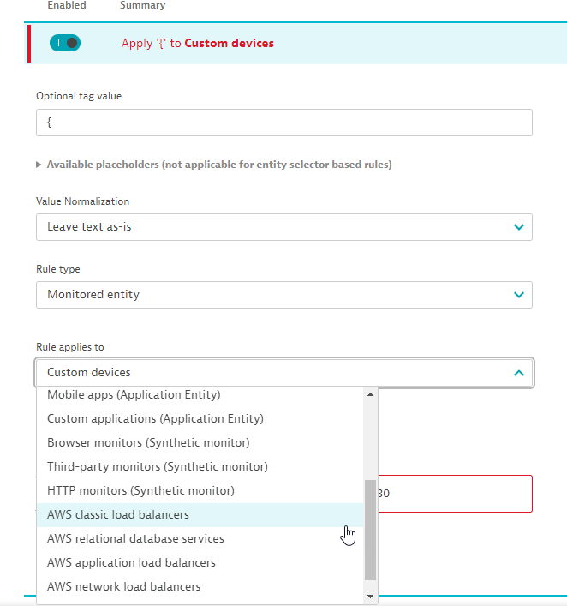Choose AWS network load balancers
The image size is (567, 606).
click(x=123, y=587)
